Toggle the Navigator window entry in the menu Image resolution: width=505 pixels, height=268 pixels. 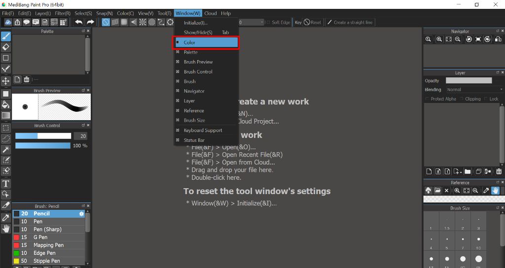pyautogui.click(x=207, y=91)
